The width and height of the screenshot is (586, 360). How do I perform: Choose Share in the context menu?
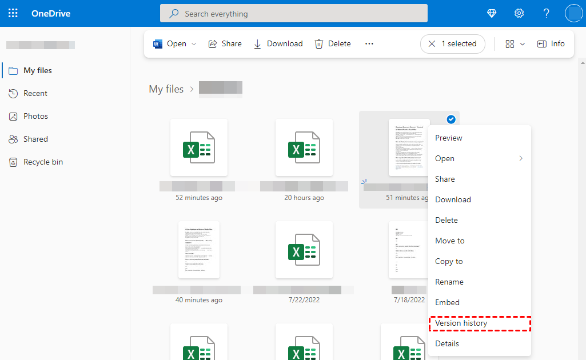[480, 179]
